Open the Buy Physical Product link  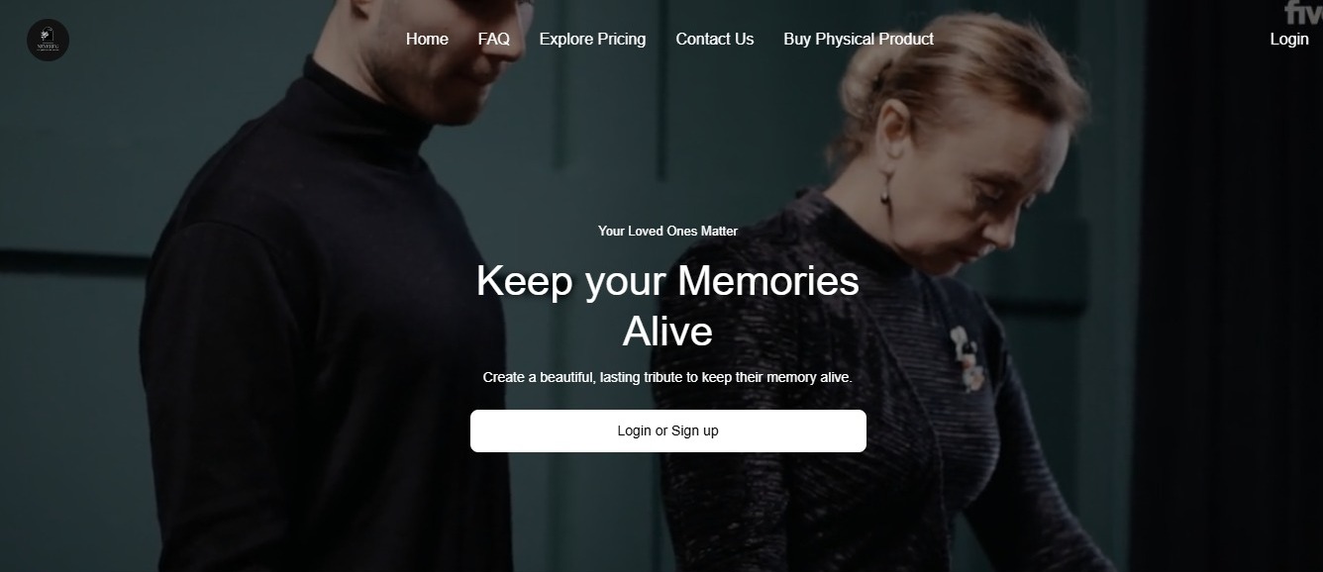pos(859,39)
